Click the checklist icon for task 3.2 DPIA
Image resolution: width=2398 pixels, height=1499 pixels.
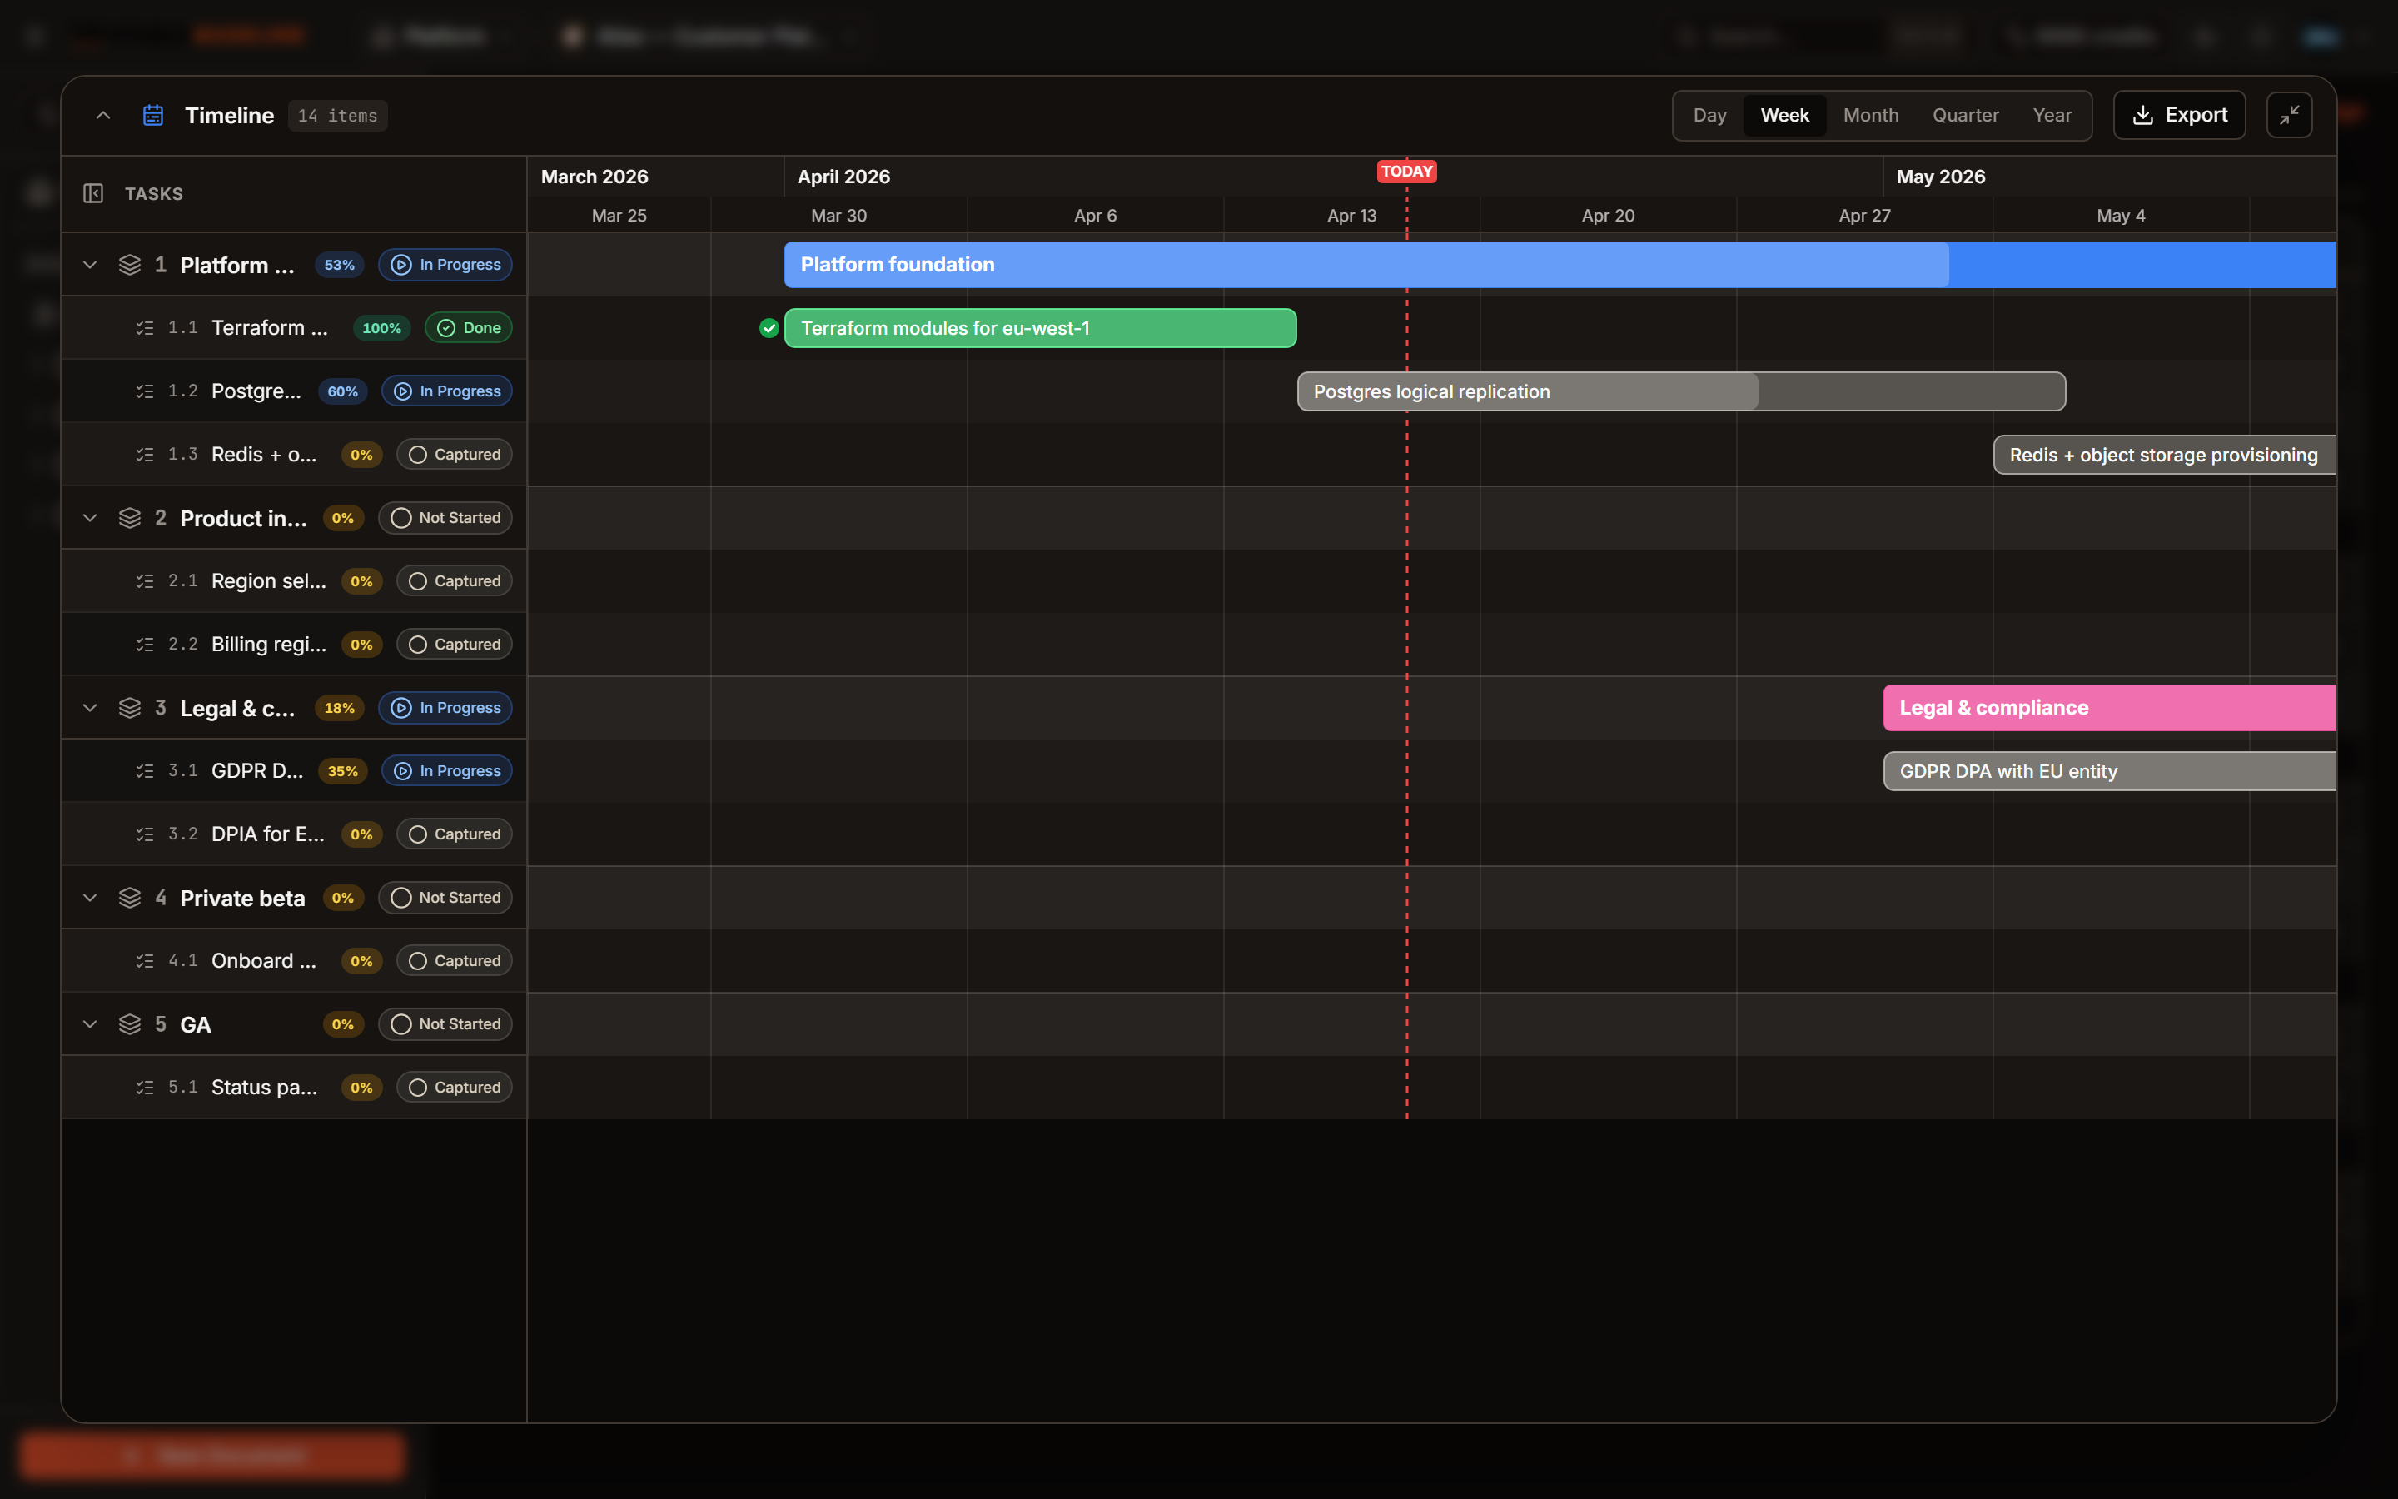[145, 834]
